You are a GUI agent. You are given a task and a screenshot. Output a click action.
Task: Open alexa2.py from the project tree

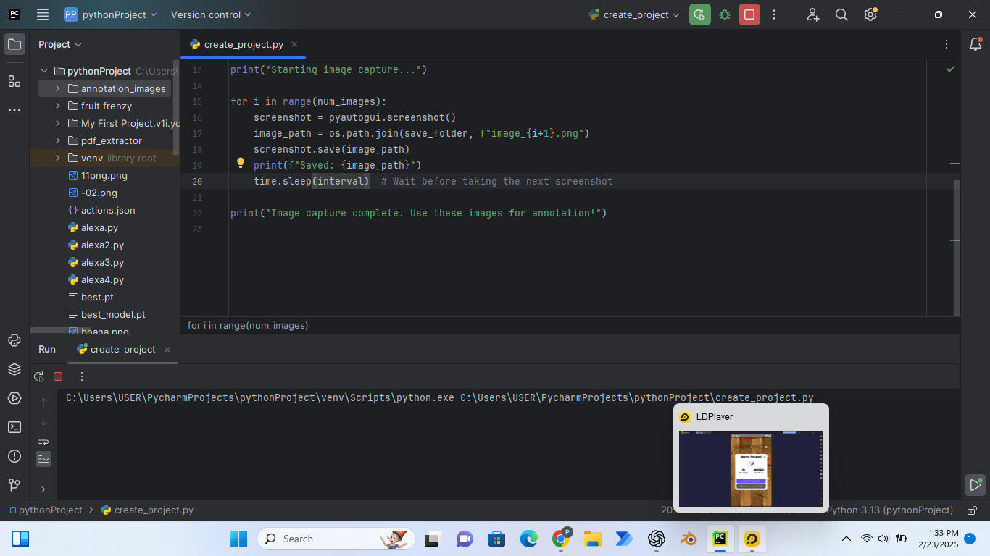[x=102, y=245]
